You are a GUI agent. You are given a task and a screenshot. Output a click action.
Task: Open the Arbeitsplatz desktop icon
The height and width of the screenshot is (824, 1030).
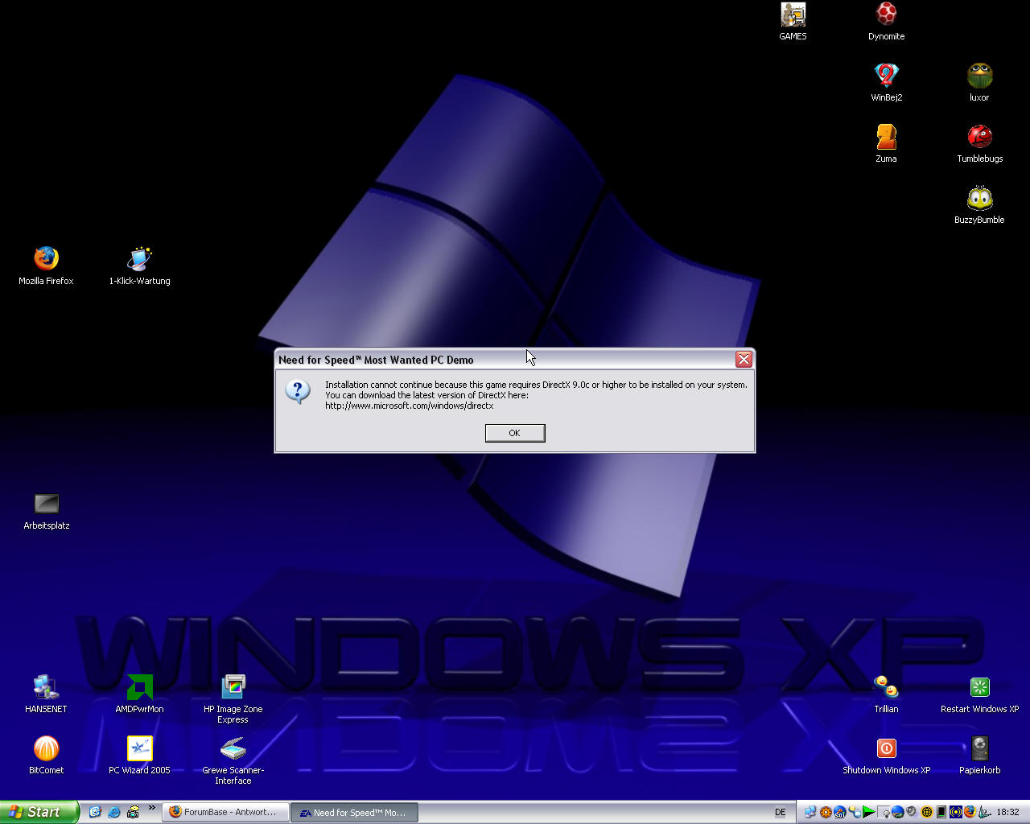pos(46,512)
